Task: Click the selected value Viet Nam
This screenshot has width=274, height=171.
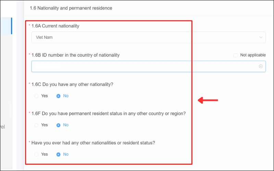Action: (44, 37)
